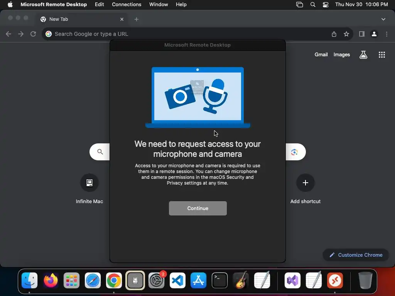Open the App Store from Dock

[199, 280]
